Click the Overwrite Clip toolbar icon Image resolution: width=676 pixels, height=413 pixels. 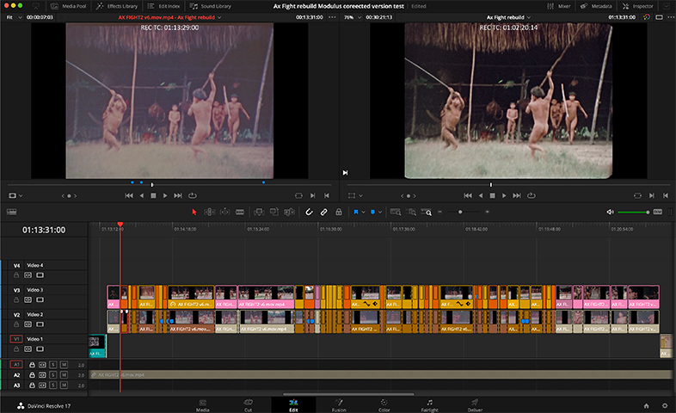(274, 212)
